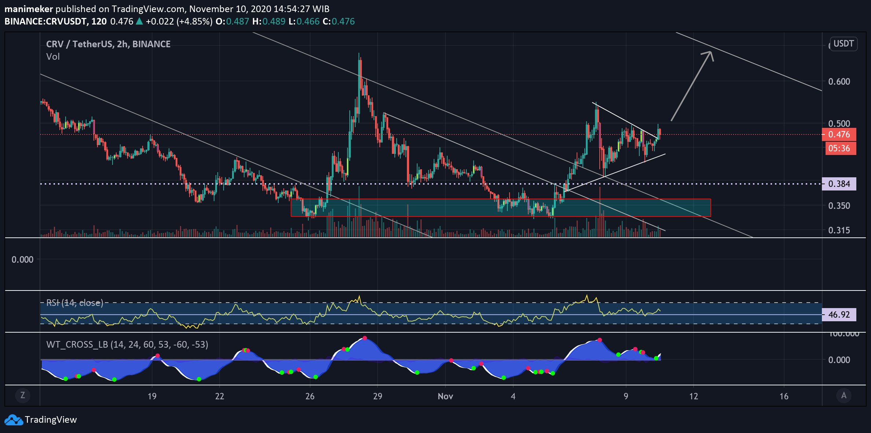Click the 0.500 price axis label
This screenshot has width=871, height=433.
pos(839,123)
